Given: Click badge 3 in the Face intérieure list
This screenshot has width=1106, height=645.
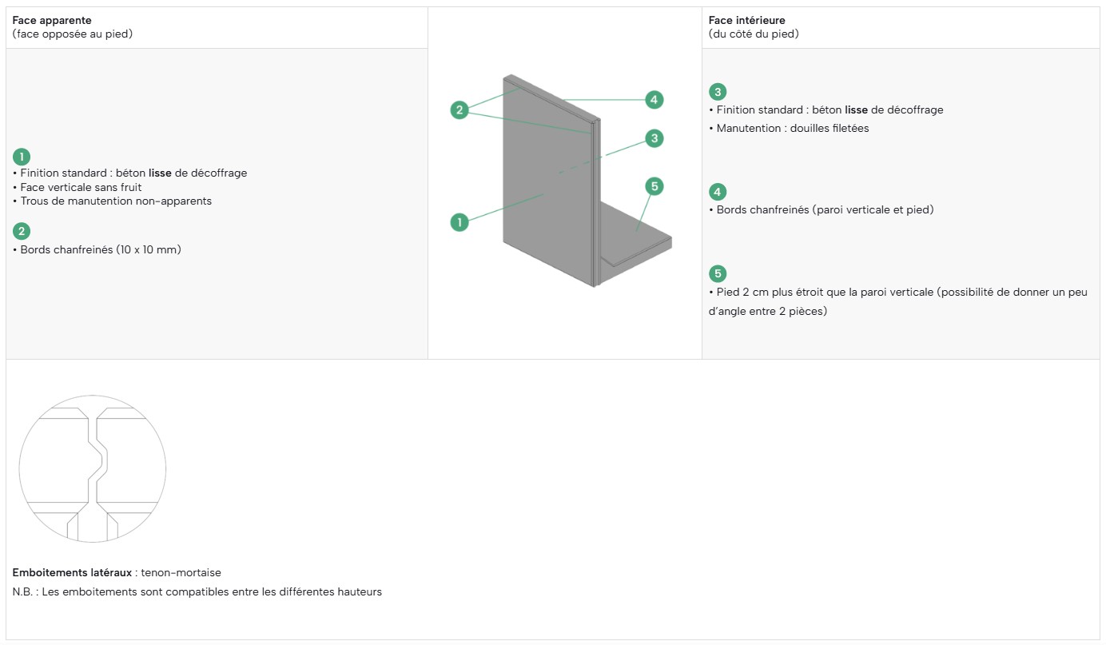Looking at the screenshot, I should 718,92.
